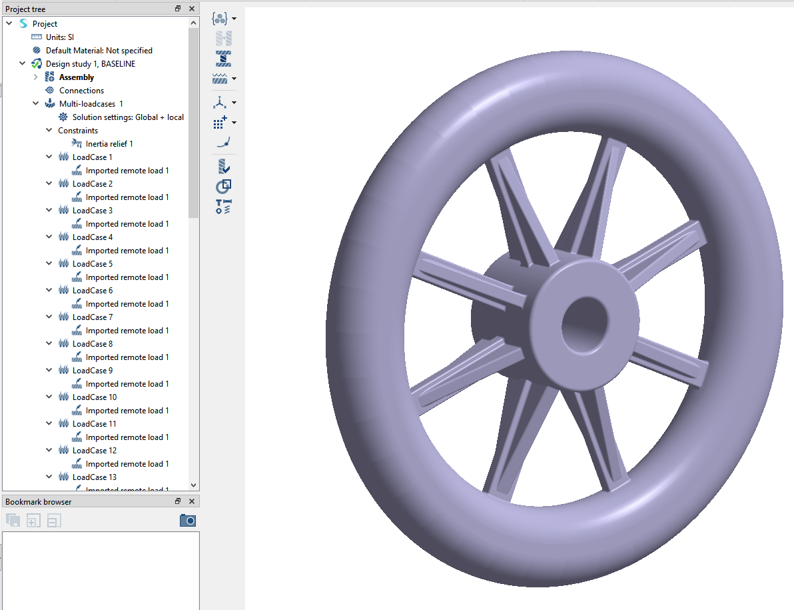Collapse the Multi-loadcases 1 node
Image resolution: width=794 pixels, height=610 pixels.
click(x=36, y=104)
